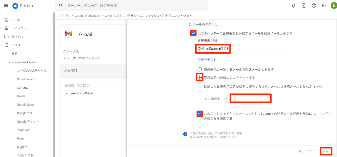Click the score threshold field showing 1
This screenshot has width=337, height=157.
[251, 99]
